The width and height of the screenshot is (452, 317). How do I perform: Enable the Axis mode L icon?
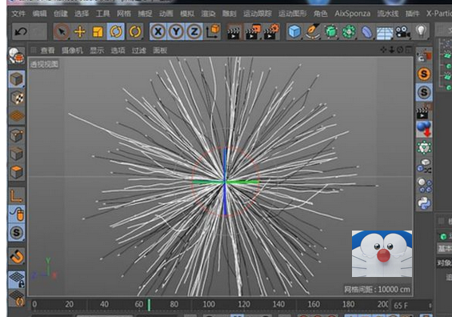pos(17,195)
